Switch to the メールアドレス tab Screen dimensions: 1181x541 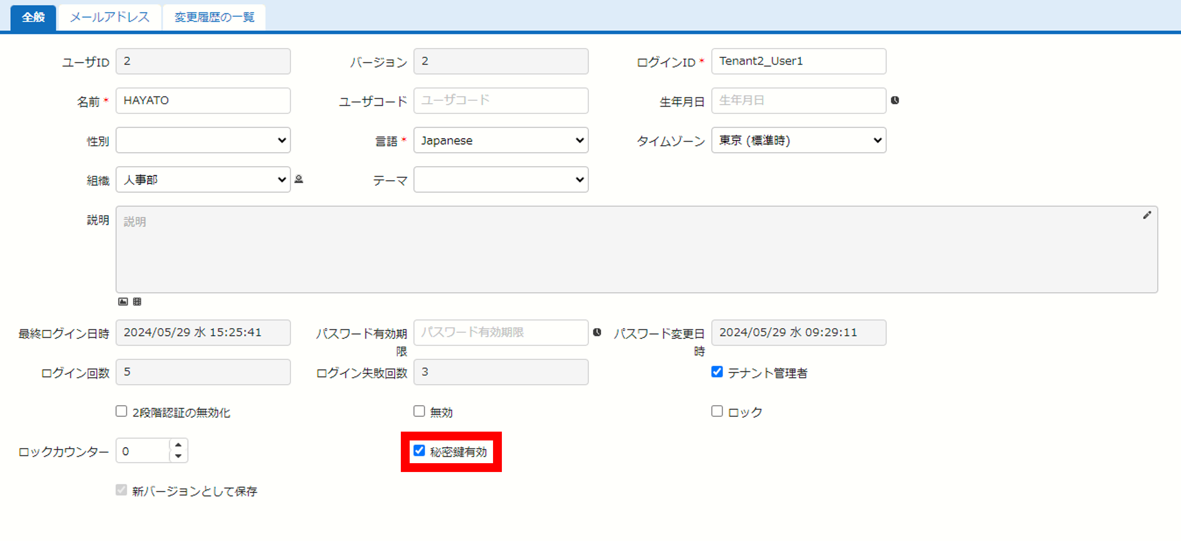(x=109, y=17)
